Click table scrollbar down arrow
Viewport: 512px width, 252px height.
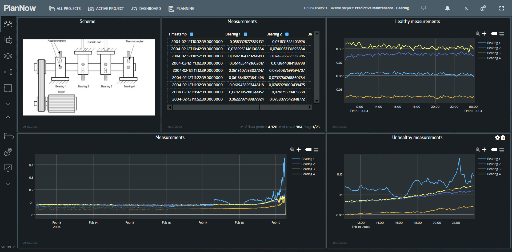click(x=317, y=101)
